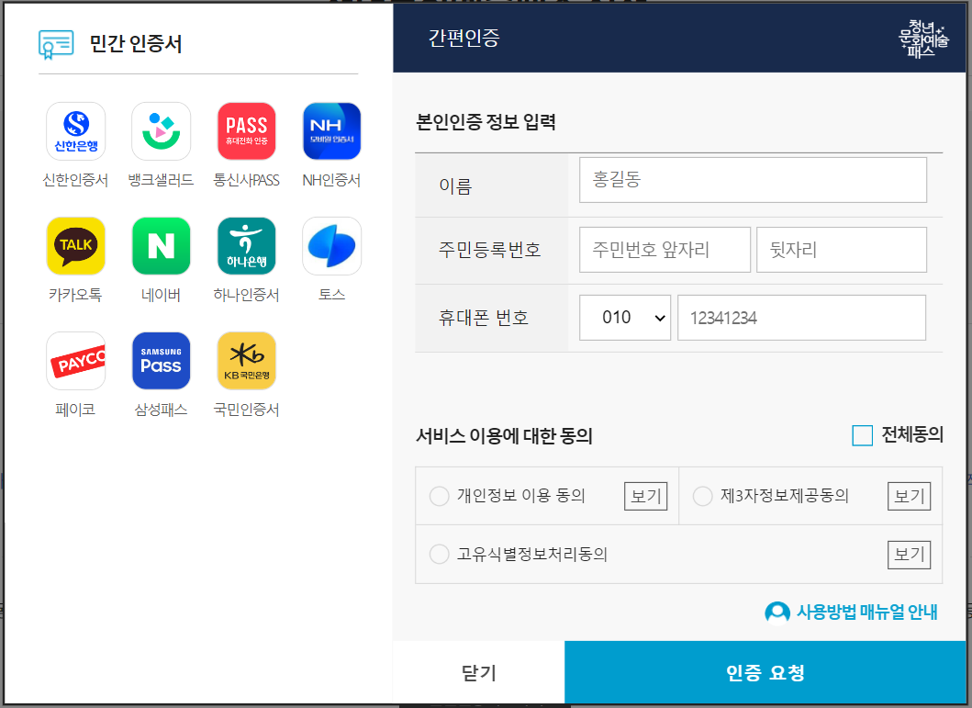Click 보기 next to 고유식별정보처리동의

(x=909, y=554)
